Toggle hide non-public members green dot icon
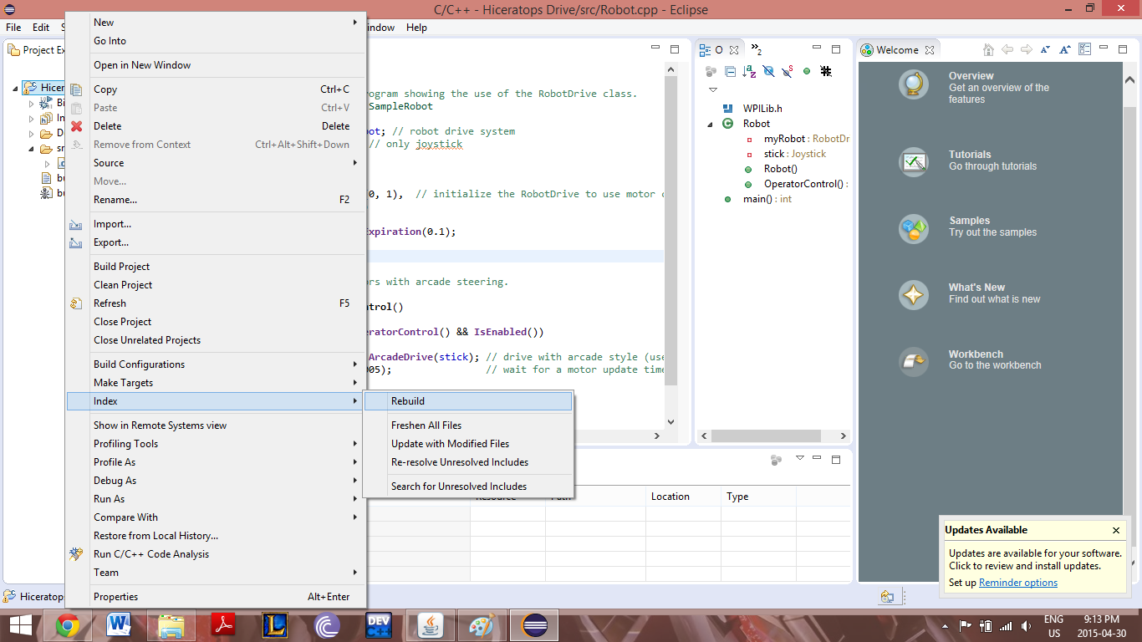1142x642 pixels. [x=807, y=72]
